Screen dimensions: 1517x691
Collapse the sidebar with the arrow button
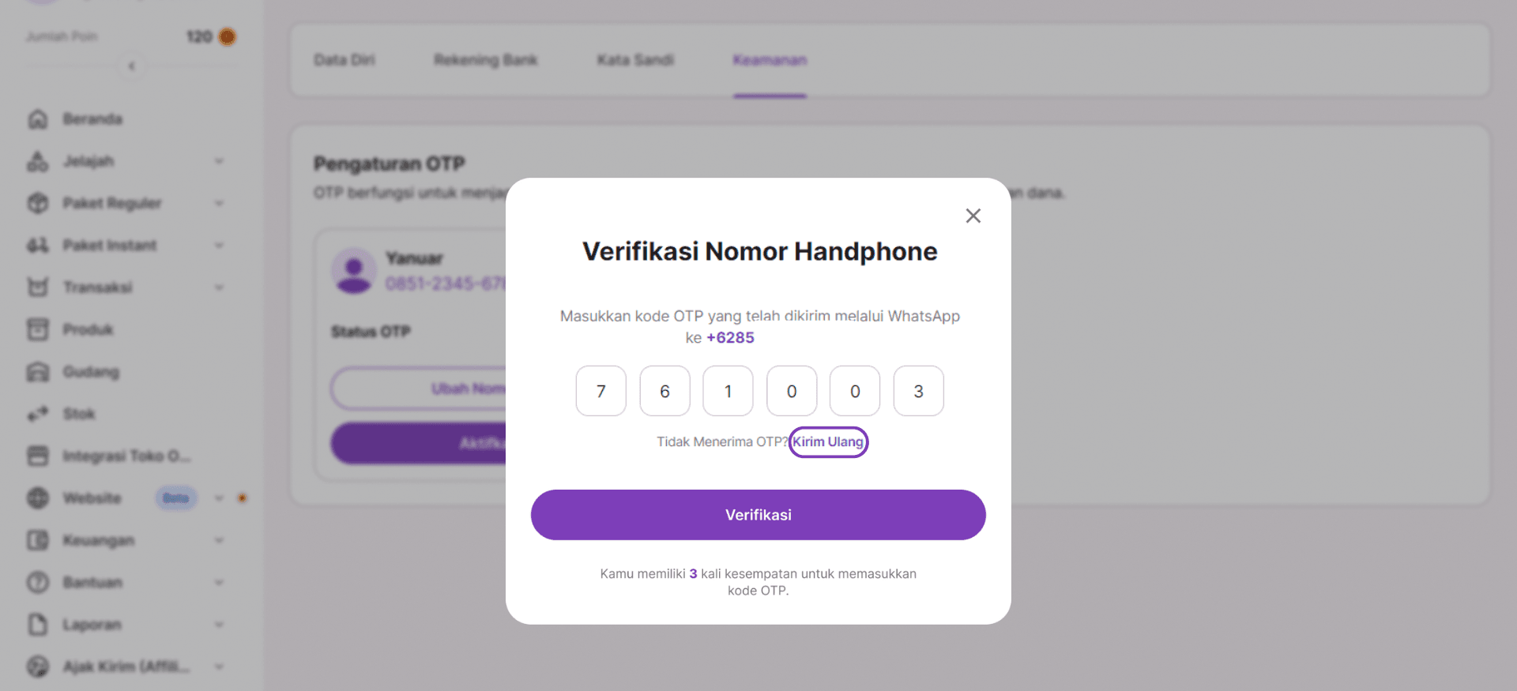click(x=132, y=66)
